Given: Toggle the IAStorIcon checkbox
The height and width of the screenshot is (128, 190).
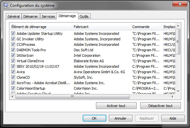Looking at the screenshot, I should tap(13, 55).
